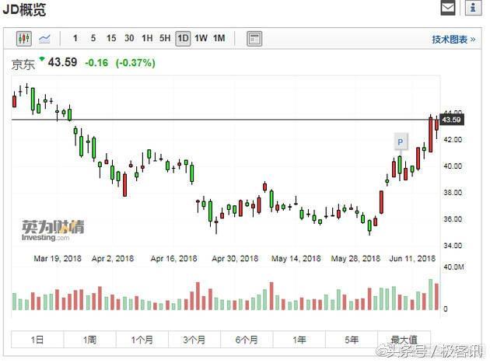Viewport: 490px width, 363px height.
Task: Choose the 最大值 range tab
Action: click(404, 339)
